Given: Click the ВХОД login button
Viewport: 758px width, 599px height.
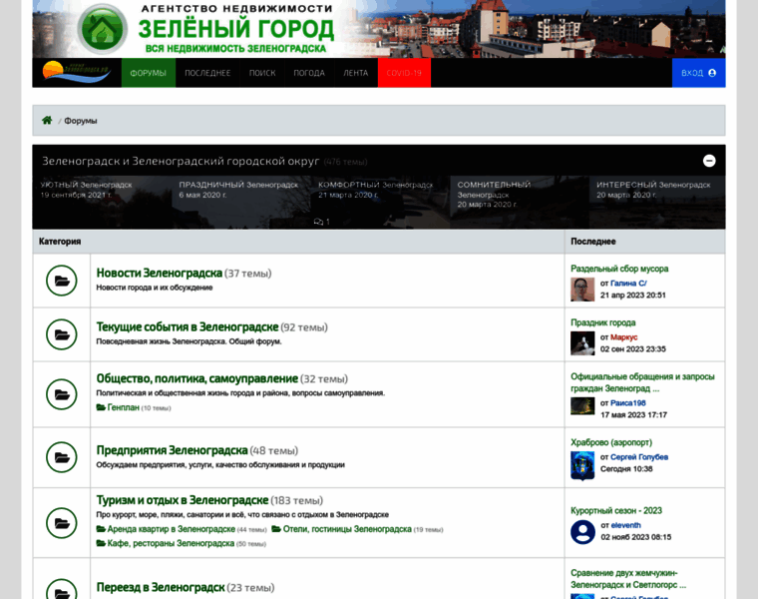Looking at the screenshot, I should pos(698,73).
